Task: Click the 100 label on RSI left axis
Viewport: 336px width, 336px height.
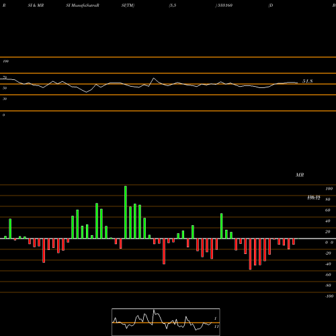Action: [x=5, y=61]
